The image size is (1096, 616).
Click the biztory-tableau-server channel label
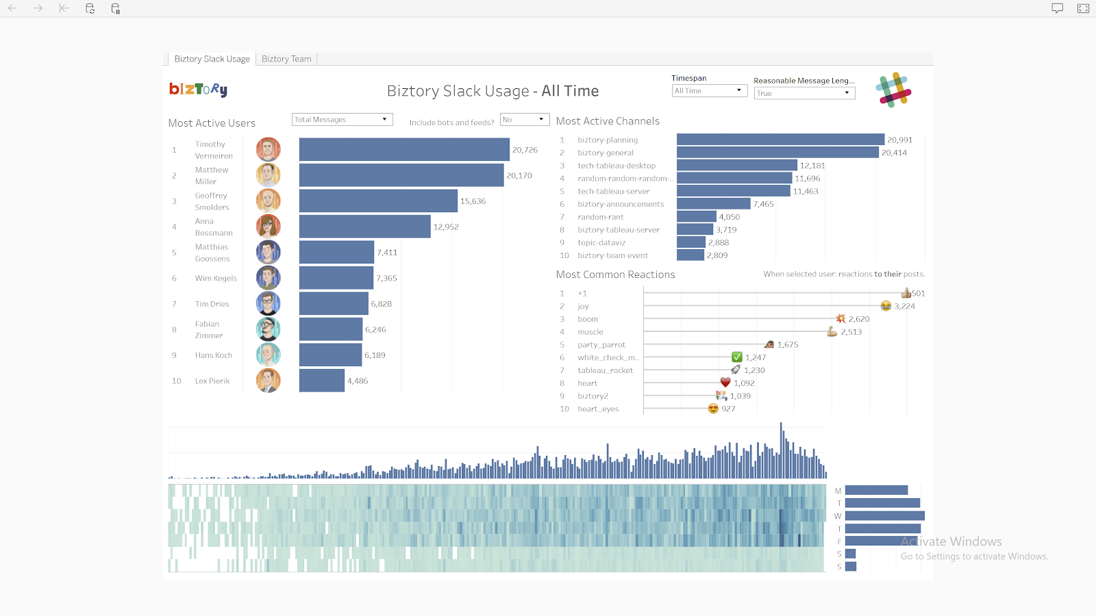[x=619, y=230]
